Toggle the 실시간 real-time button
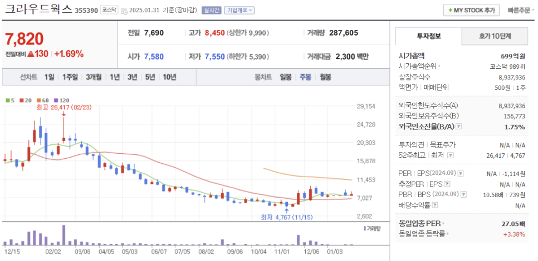This screenshot has height=261, width=538. [211, 10]
